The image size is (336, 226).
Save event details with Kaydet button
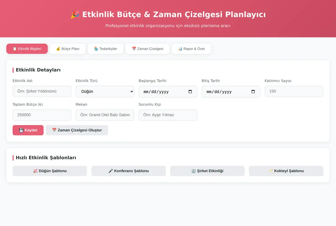[28, 130]
